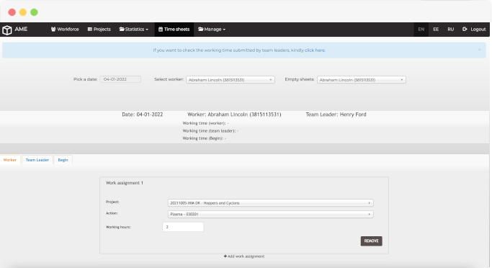Switch to the Team Leader tab
The image size is (492, 268).
(37, 160)
